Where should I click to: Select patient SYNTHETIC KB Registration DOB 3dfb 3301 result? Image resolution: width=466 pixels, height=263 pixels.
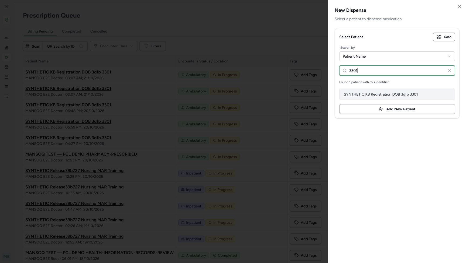397,94
